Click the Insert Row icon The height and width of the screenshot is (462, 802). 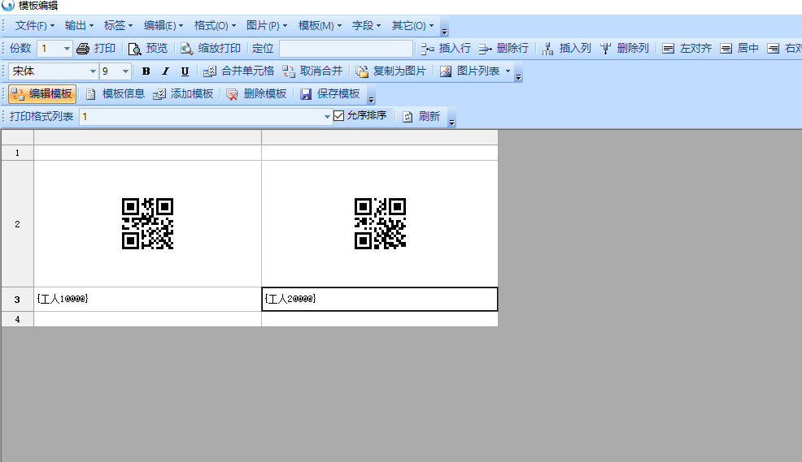point(428,49)
